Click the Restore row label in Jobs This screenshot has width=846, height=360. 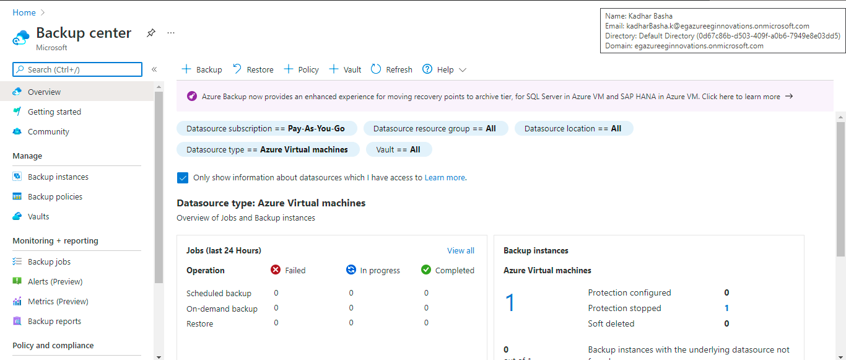pyautogui.click(x=199, y=323)
